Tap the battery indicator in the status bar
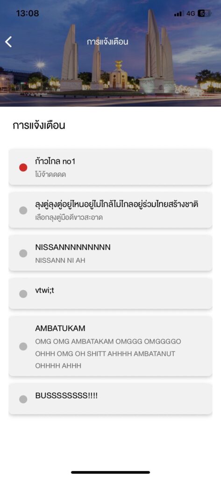Image resolution: width=221 pixels, height=478 pixels. coord(204,14)
